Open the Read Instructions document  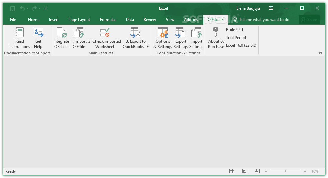click(20, 38)
